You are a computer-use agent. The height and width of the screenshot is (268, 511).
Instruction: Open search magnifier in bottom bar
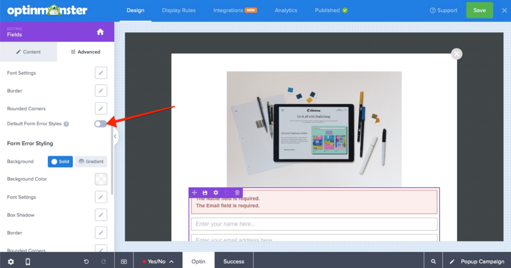click(x=433, y=262)
